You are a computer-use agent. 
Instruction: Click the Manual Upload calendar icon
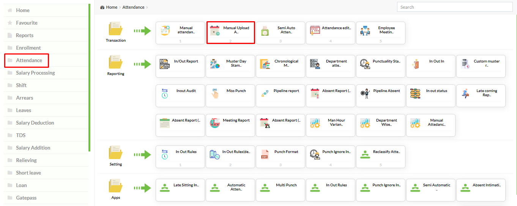(x=215, y=31)
